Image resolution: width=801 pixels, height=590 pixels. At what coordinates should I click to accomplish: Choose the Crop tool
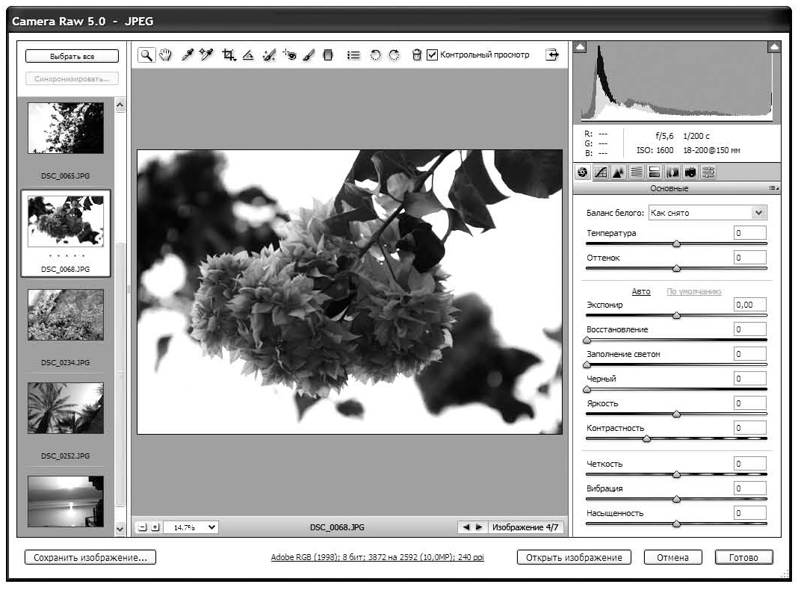(x=229, y=55)
